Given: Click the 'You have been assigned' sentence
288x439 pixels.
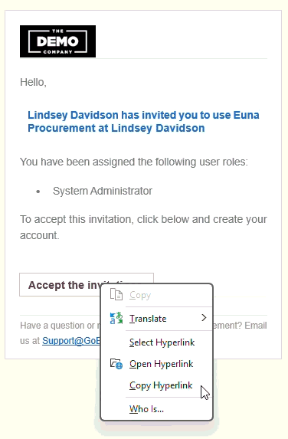Looking at the screenshot, I should (134, 162).
